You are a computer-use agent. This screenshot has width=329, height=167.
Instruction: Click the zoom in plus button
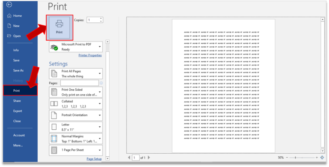[317, 158]
